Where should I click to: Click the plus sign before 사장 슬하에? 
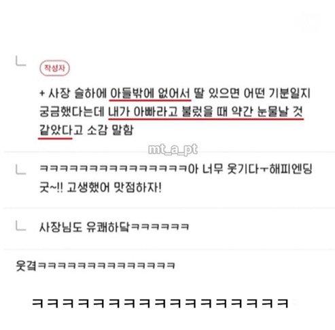42,93
